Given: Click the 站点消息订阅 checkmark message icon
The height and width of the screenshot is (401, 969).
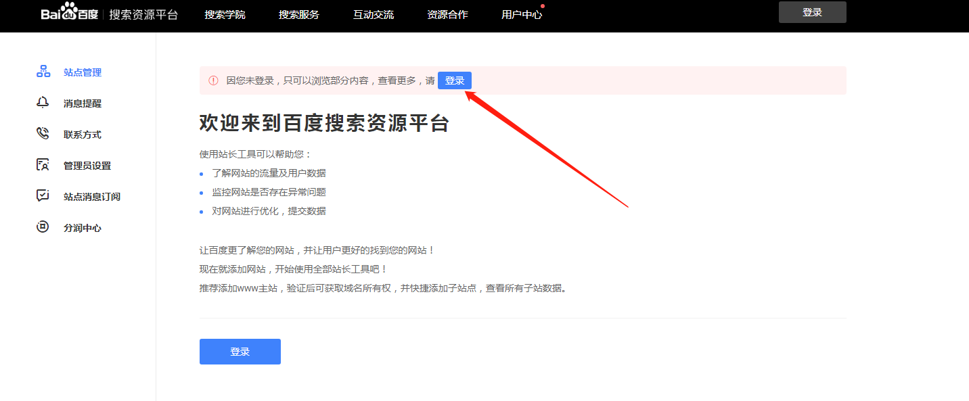Looking at the screenshot, I should 43,196.
